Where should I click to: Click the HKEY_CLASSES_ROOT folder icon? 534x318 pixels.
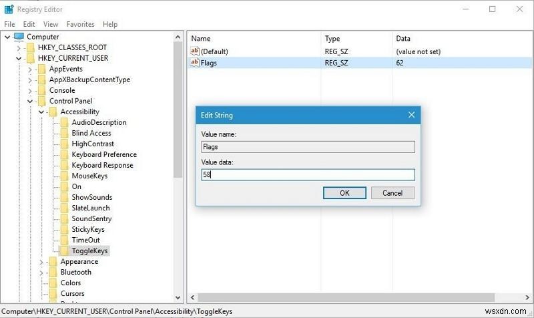click(x=31, y=47)
